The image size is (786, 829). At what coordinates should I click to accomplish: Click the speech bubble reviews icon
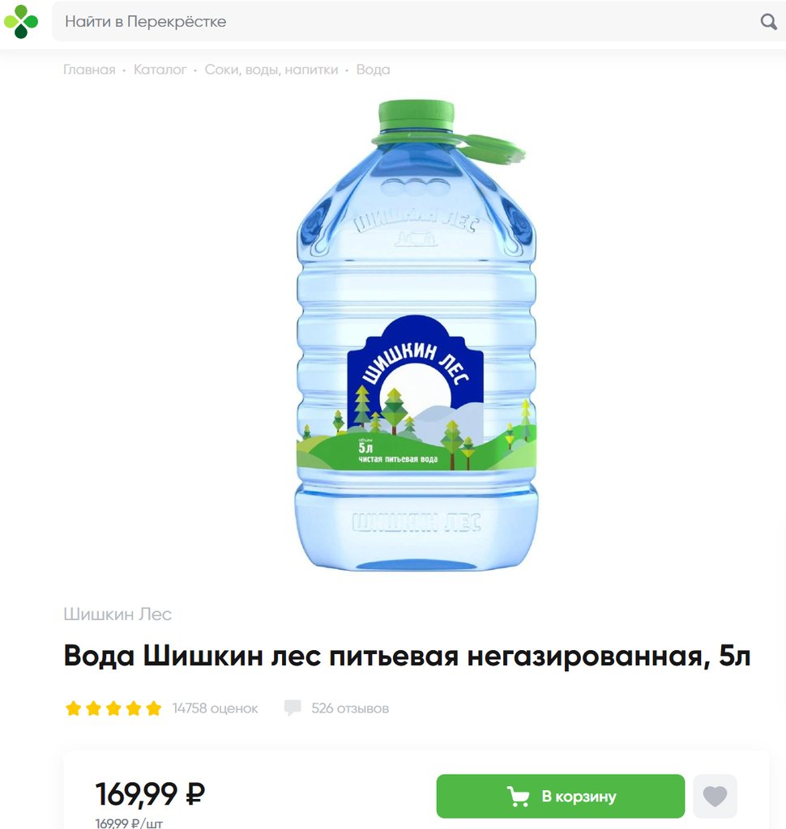[x=293, y=708]
